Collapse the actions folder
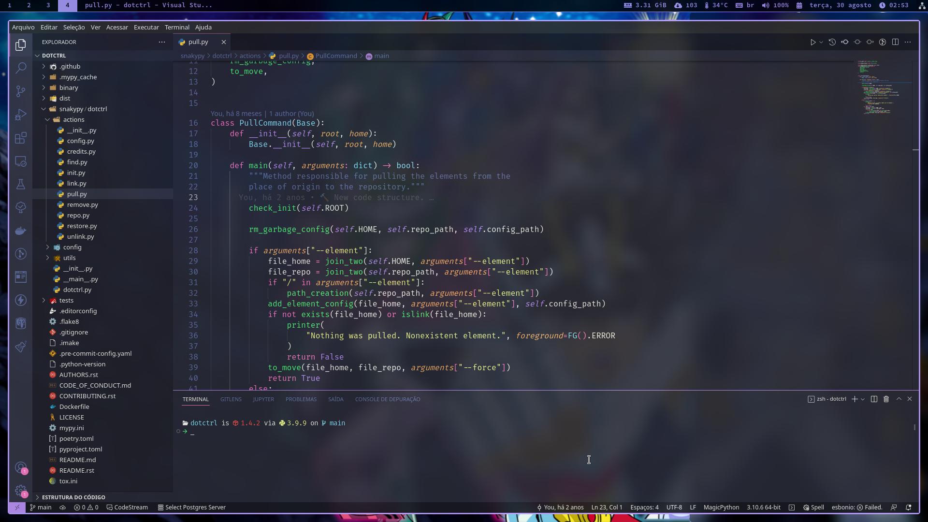This screenshot has height=522, width=928. pyautogui.click(x=73, y=120)
